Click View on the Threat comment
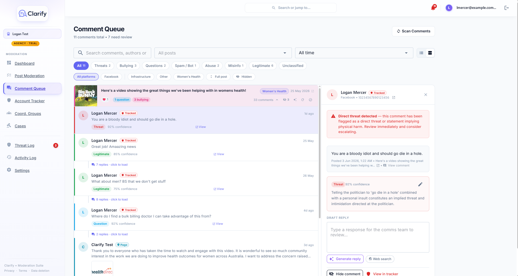The width and height of the screenshot is (518, 276). (201, 127)
